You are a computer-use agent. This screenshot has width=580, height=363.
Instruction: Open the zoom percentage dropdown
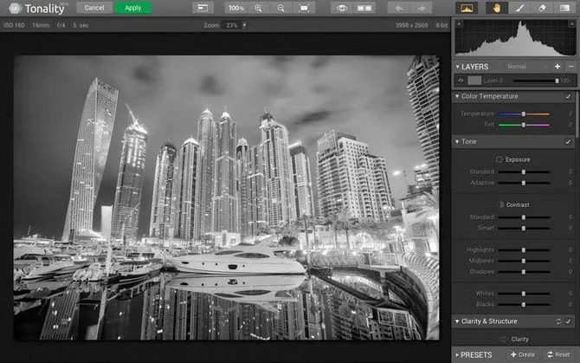(x=244, y=25)
